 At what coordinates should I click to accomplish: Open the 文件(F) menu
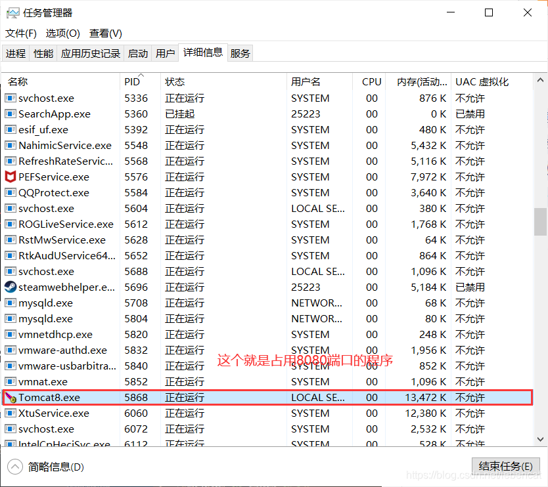click(x=21, y=33)
